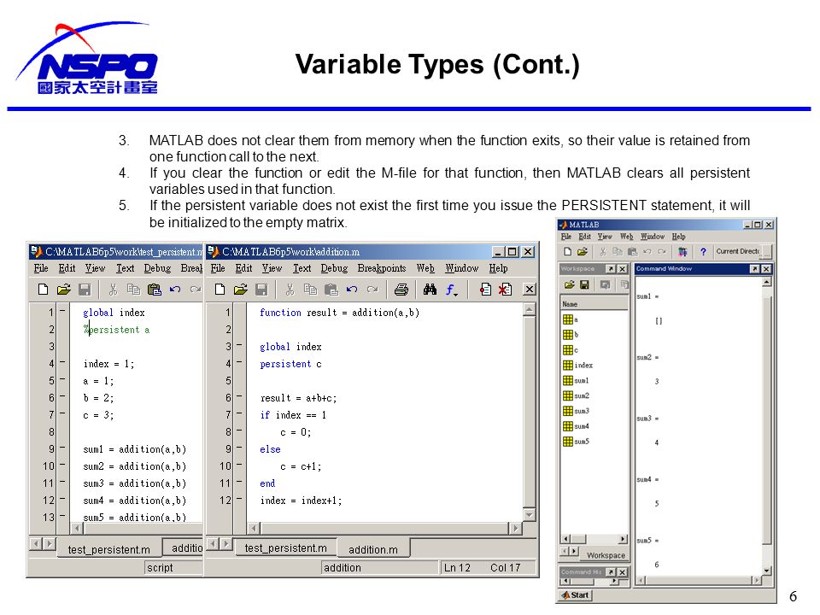Open Web menu in MATLAB desktop window
The width and height of the screenshot is (820, 615).
point(626,237)
